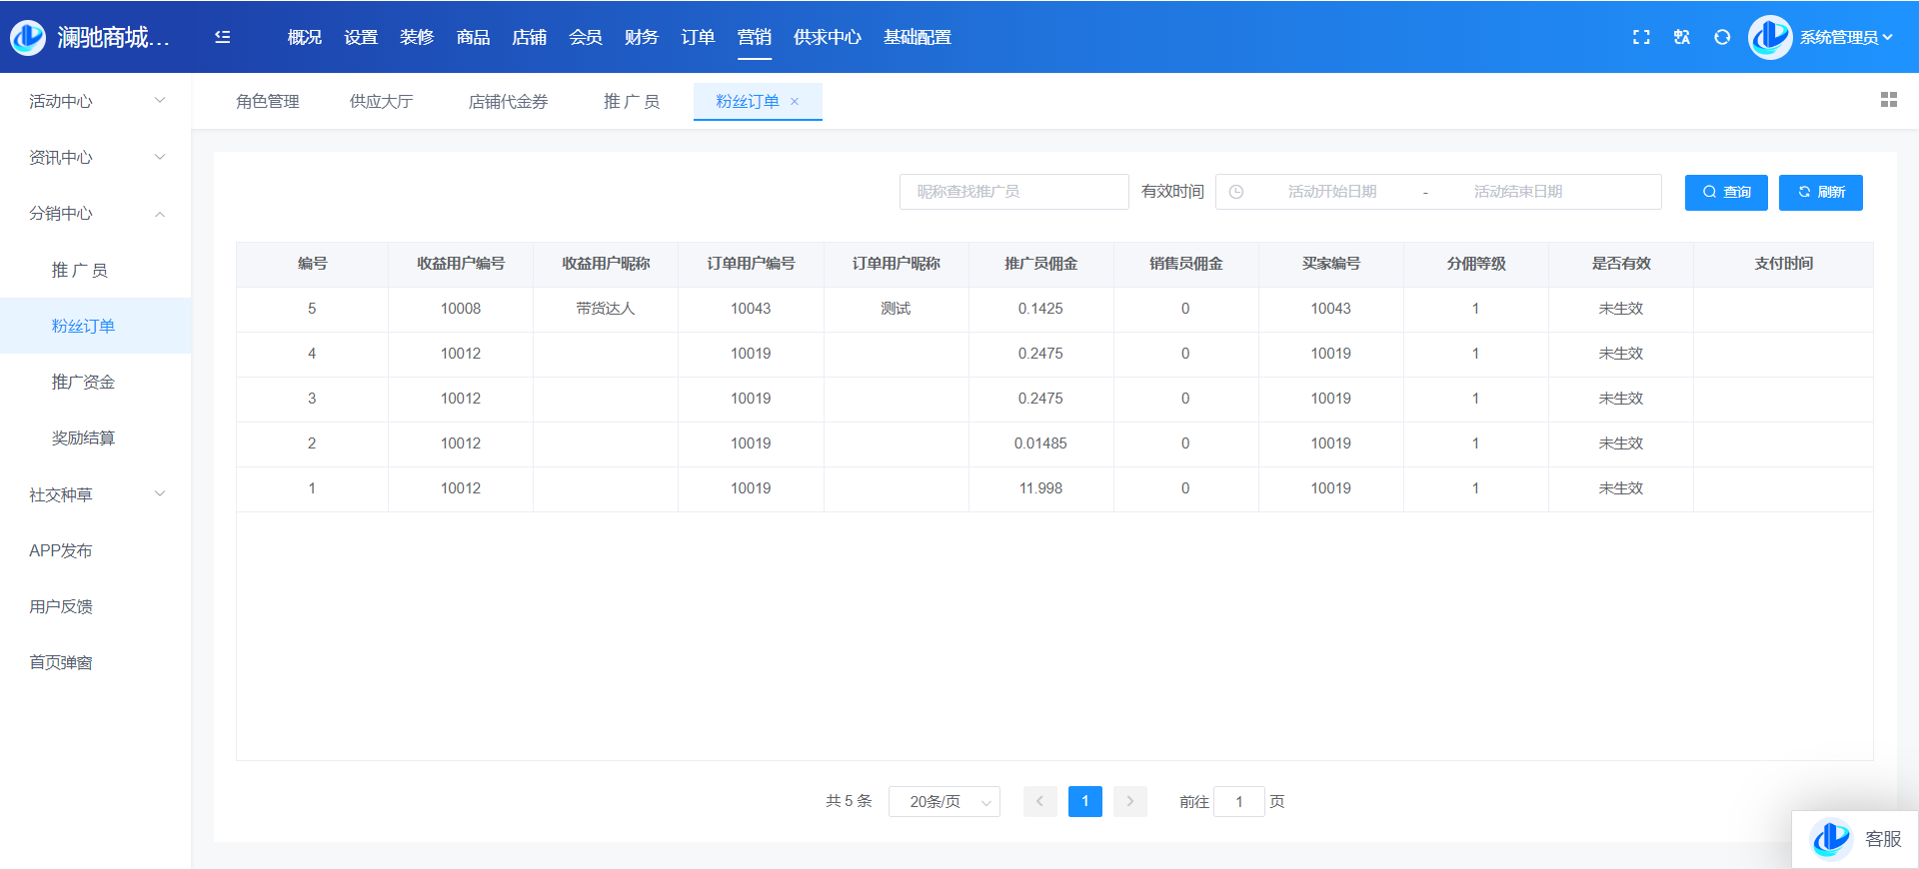
Task: Open the tab grid menu icon
Action: pyautogui.click(x=1888, y=100)
